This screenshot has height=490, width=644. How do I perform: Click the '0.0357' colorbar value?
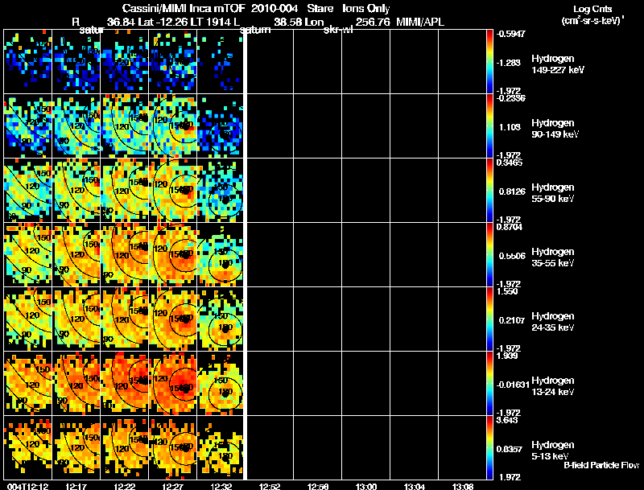click(510, 450)
